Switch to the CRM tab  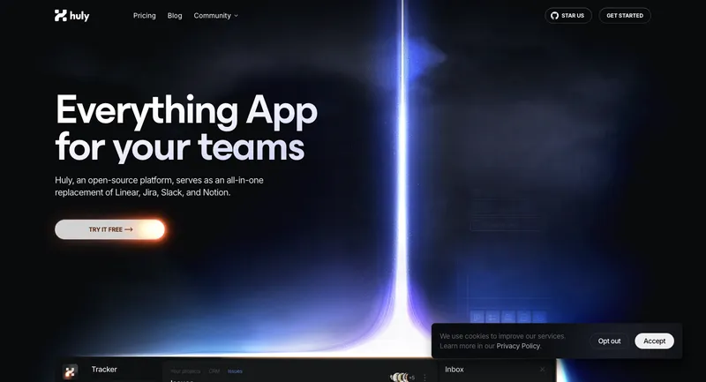pos(214,371)
